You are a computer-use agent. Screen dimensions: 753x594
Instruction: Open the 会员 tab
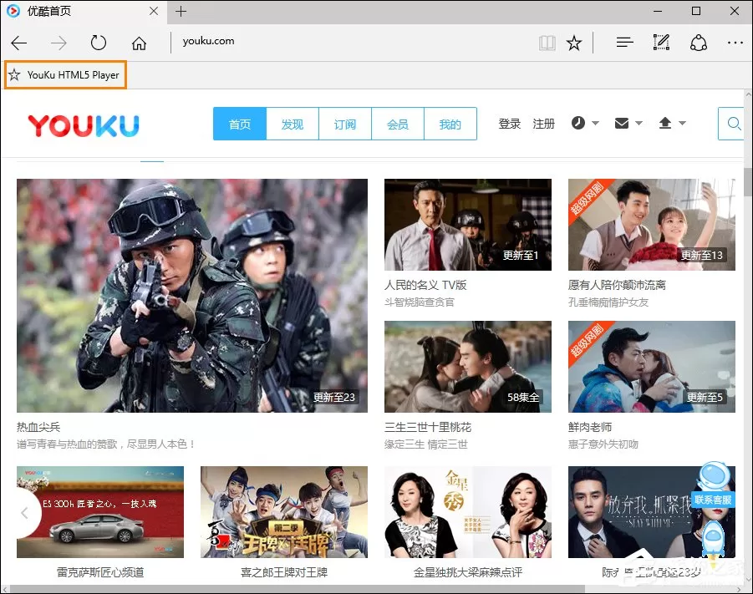point(398,124)
